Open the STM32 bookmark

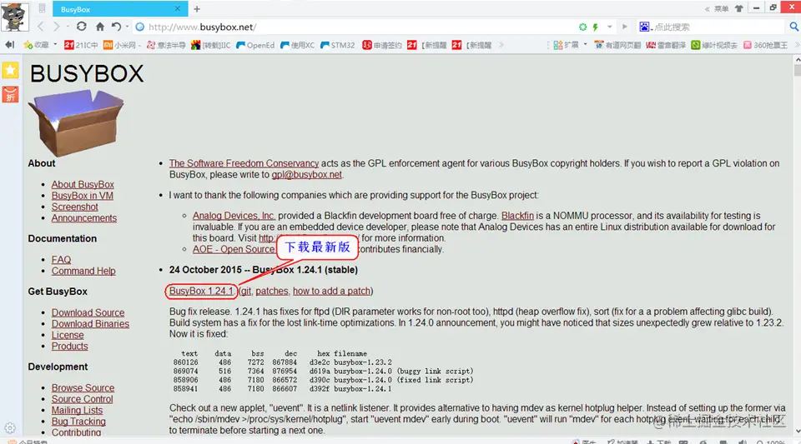[337, 45]
